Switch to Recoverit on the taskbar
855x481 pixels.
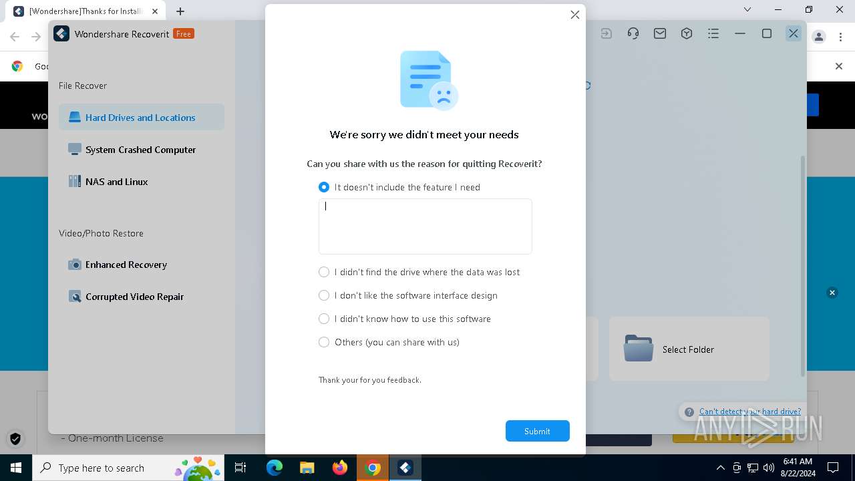[x=405, y=468]
